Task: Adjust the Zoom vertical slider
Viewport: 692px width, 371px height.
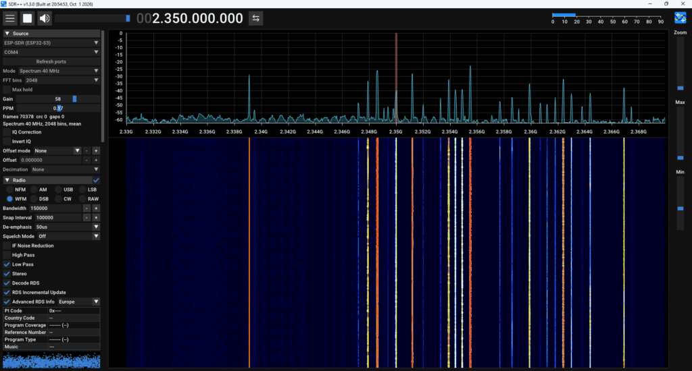Action: tap(680, 65)
